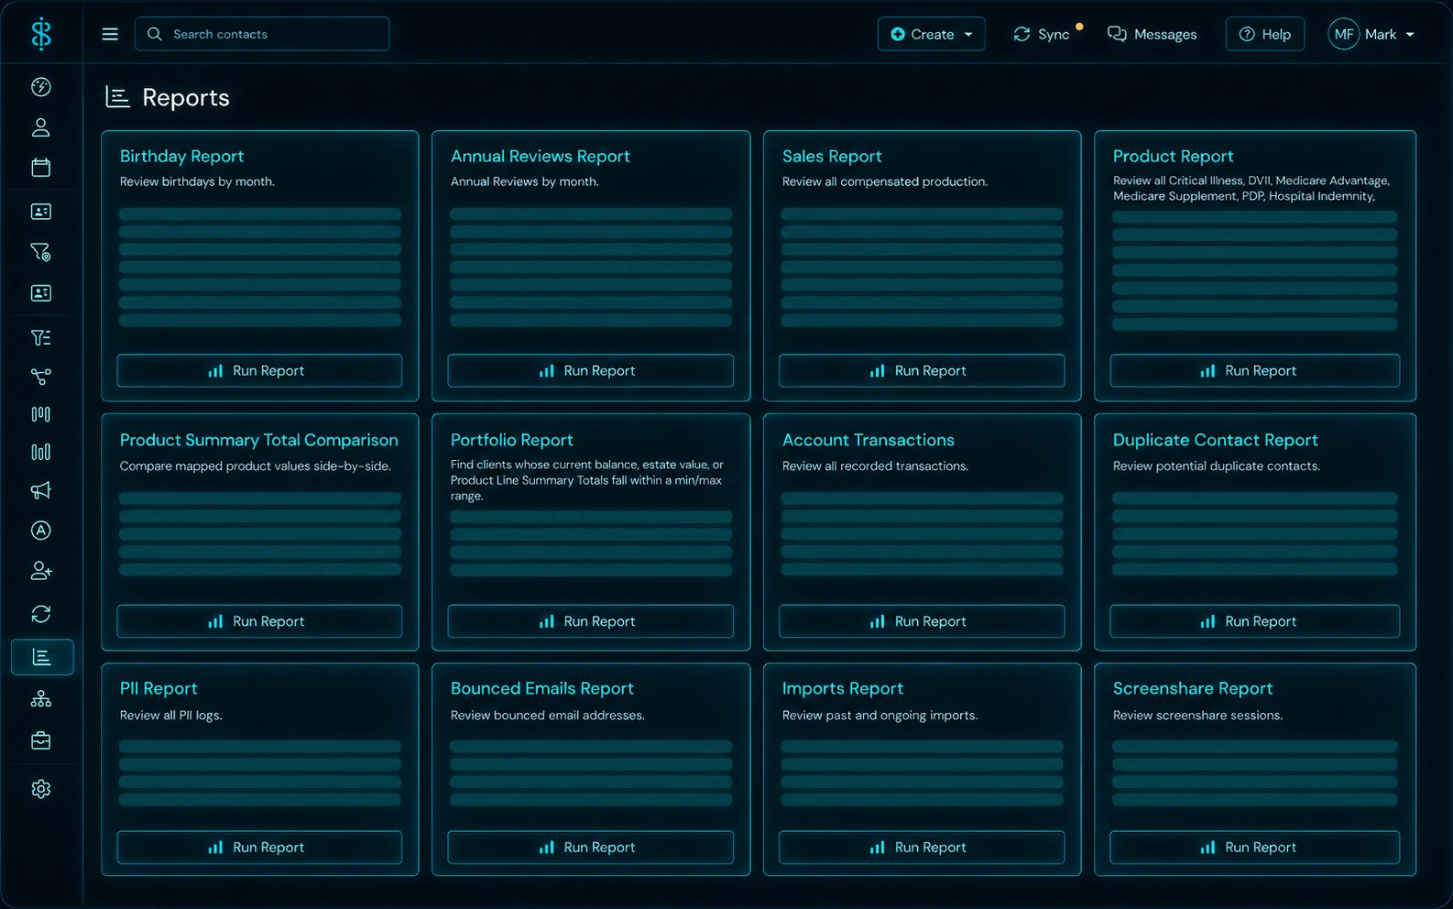Select the highlighted Reports icon in sidebar

(x=41, y=657)
